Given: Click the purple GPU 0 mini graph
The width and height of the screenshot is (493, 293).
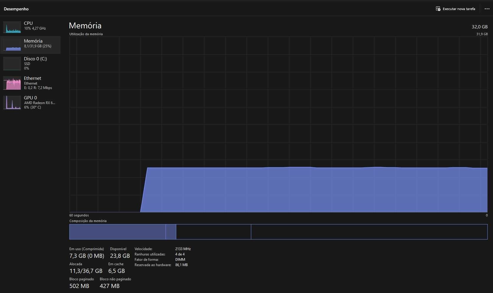Looking at the screenshot, I should [x=12, y=103].
